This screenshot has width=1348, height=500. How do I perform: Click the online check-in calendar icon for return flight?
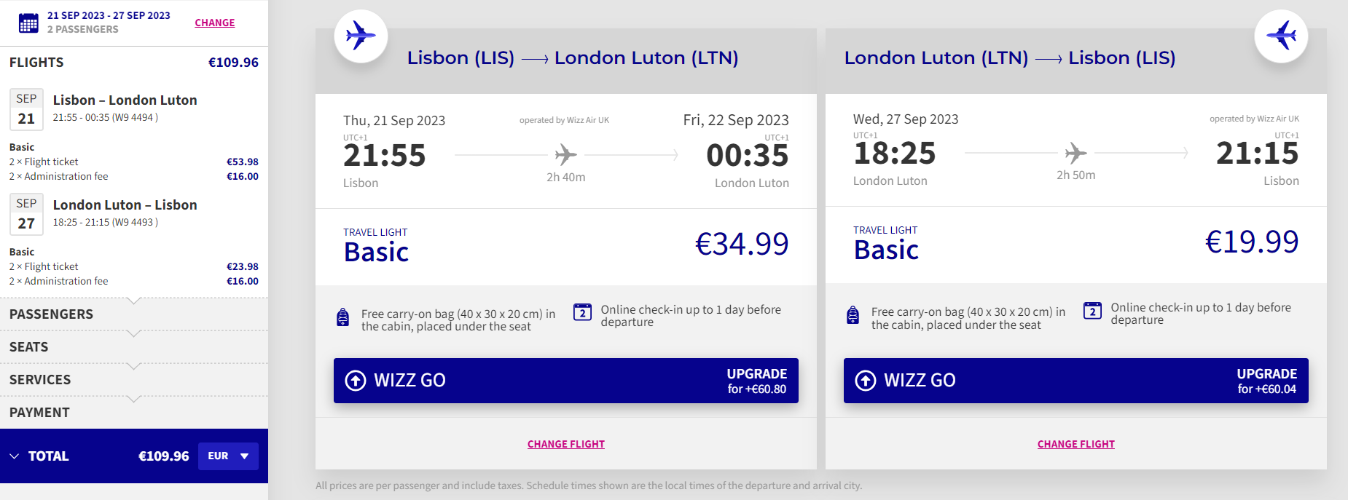(x=1092, y=310)
